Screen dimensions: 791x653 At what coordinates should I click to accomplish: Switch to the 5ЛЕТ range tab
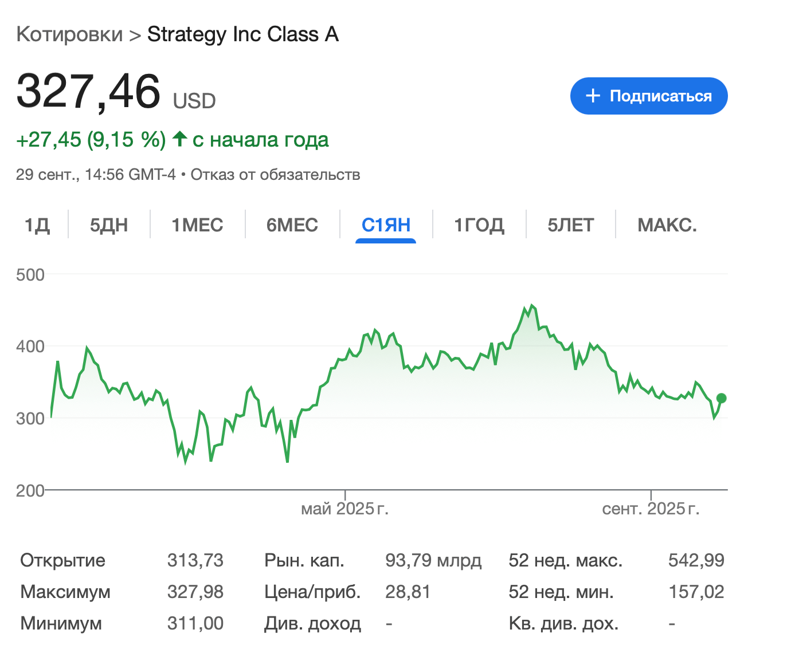coord(570,225)
